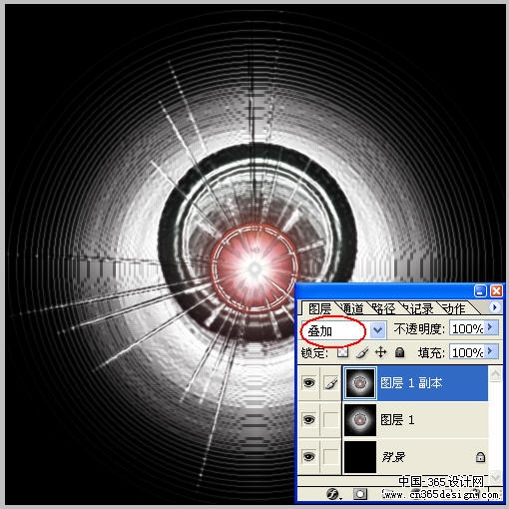Toggle link box beside 图层 1
509x509 pixels.
point(330,420)
